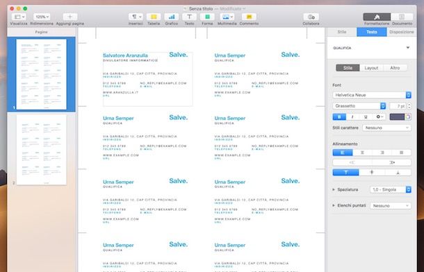Add a note using Commento icon
The width and height of the screenshot is (424, 272).
(249, 17)
